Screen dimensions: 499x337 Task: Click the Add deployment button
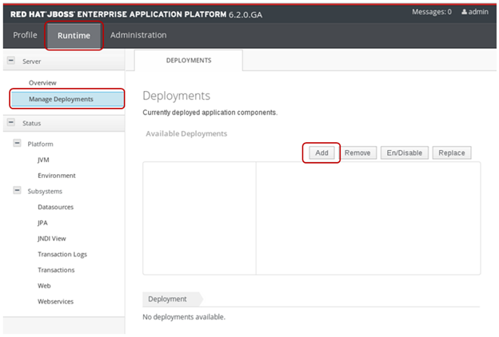pyautogui.click(x=321, y=153)
